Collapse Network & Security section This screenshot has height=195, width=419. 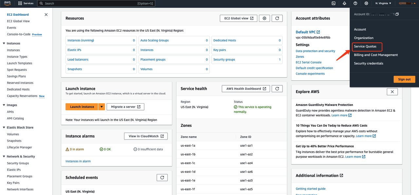pos(4,156)
